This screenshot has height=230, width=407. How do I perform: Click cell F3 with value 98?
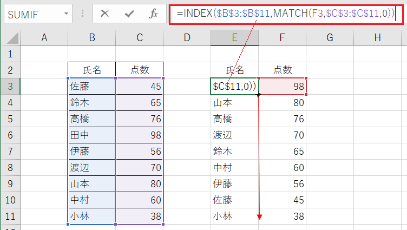click(282, 87)
